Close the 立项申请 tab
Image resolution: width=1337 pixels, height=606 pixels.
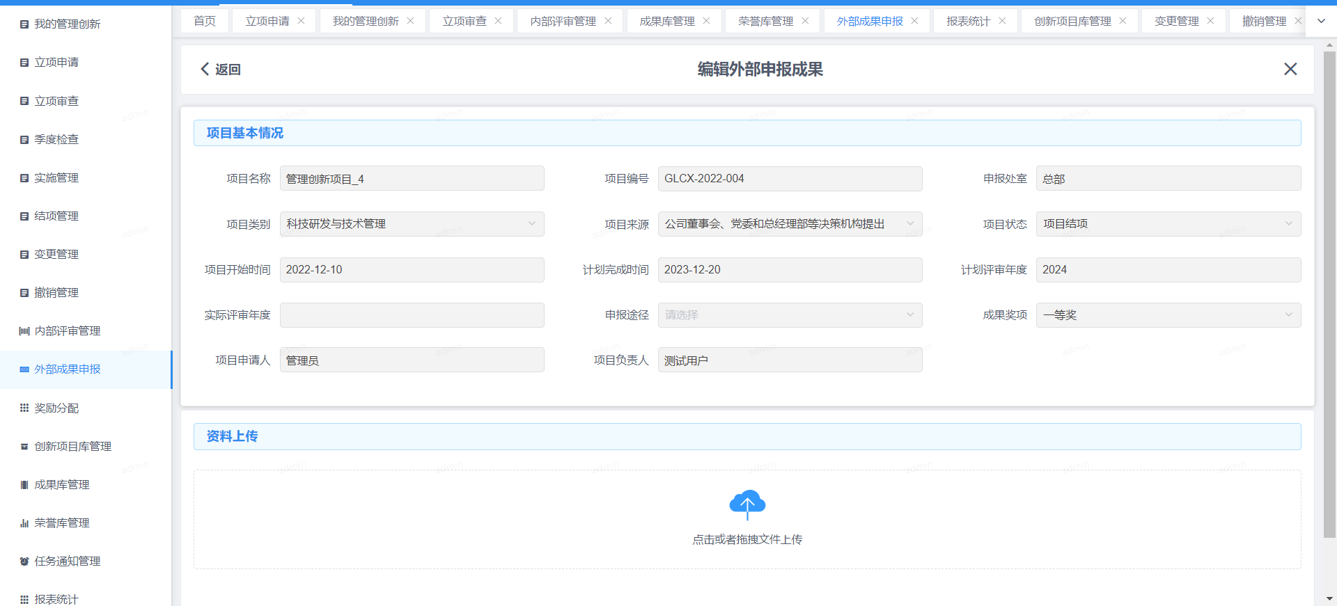tap(301, 21)
